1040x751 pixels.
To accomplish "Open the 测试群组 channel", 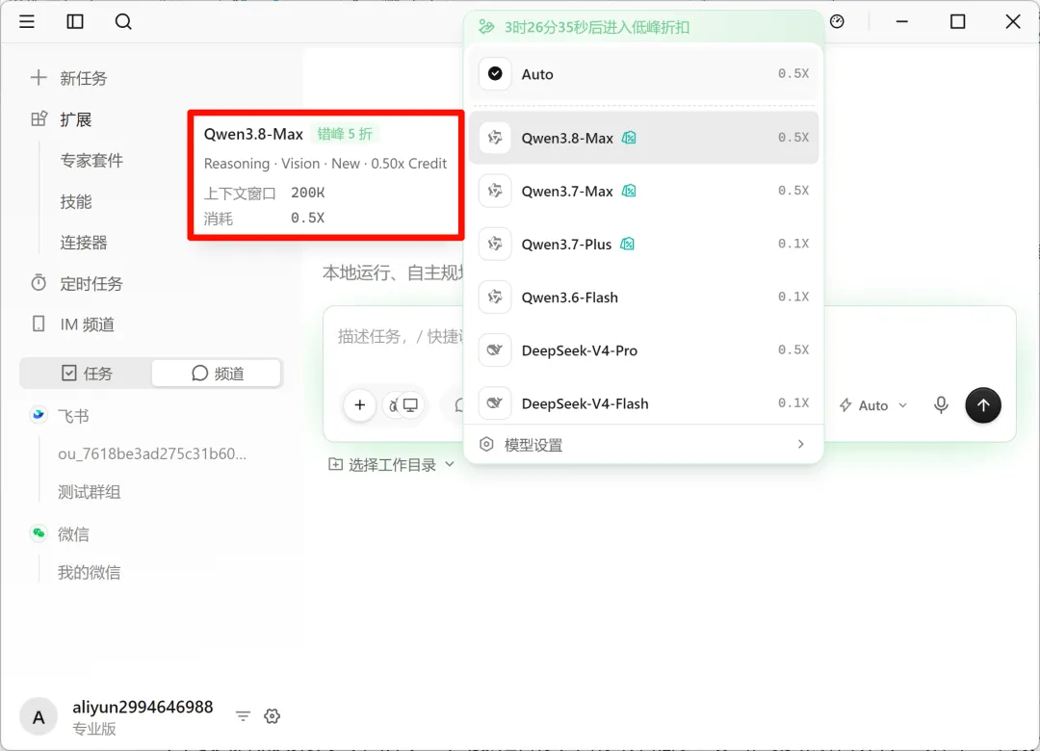I will click(89, 492).
